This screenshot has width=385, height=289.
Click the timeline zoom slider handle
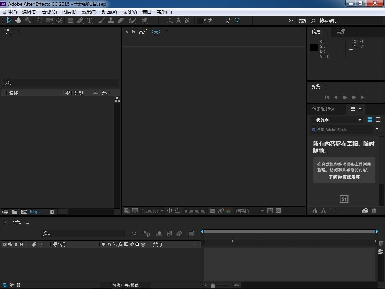[x=213, y=285]
